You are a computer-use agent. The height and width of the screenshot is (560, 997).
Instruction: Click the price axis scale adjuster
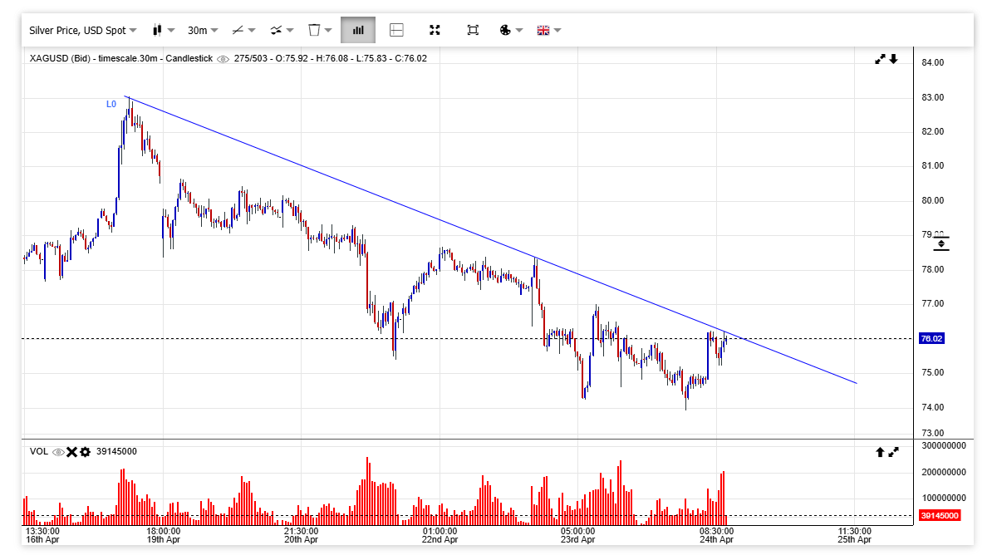coord(941,243)
